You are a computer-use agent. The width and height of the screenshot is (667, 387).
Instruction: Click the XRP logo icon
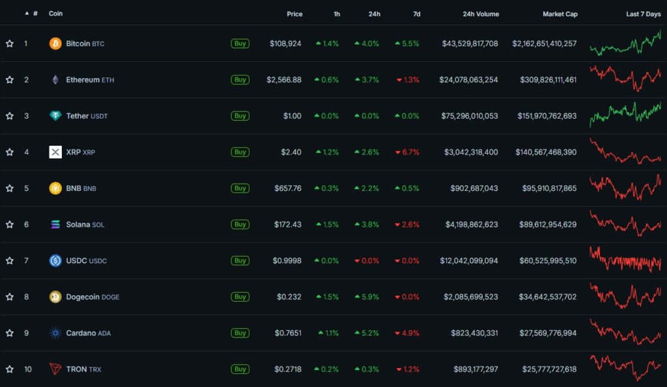coord(55,152)
